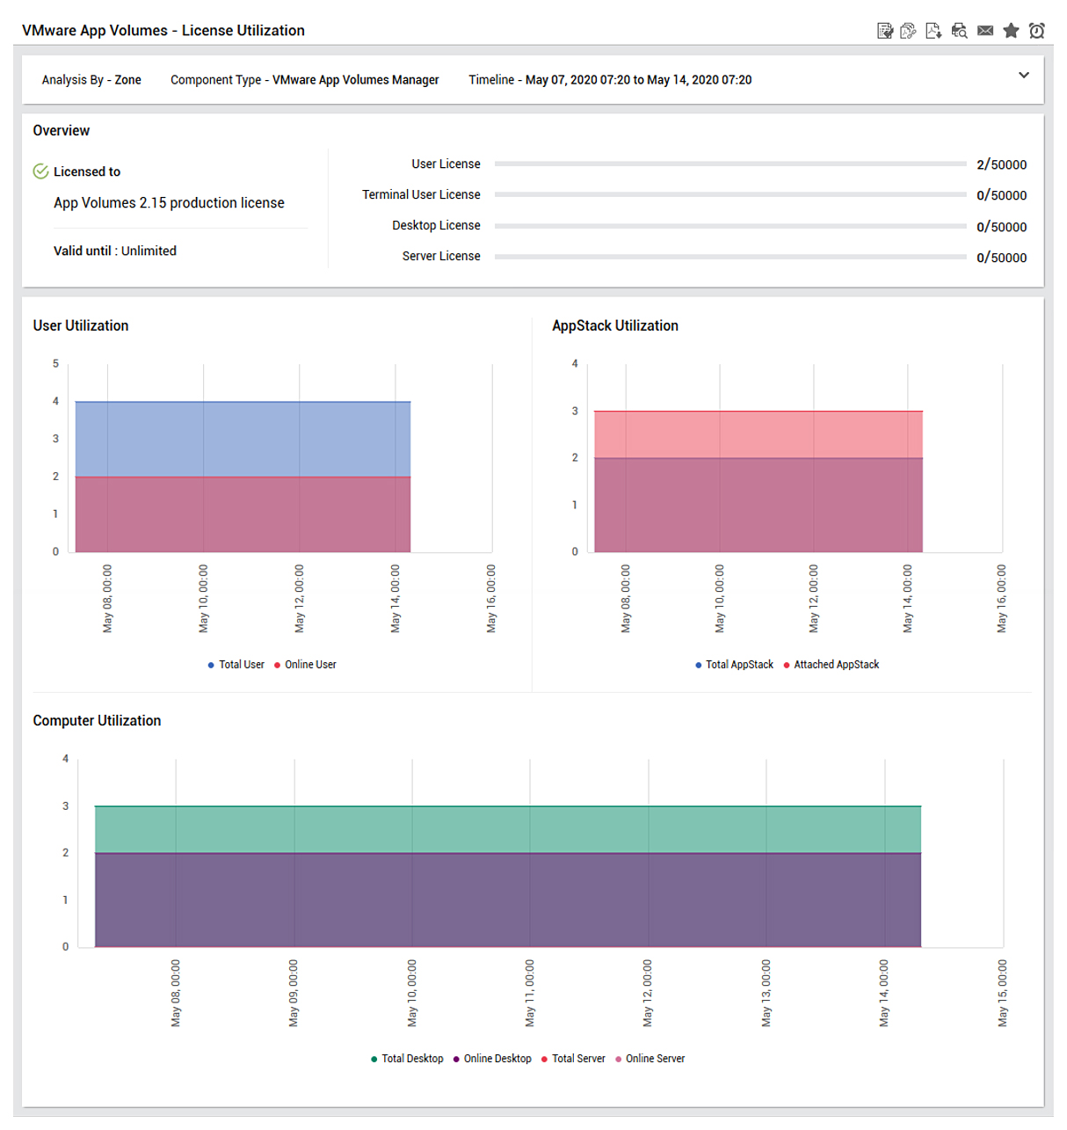Click the Desktop License value 0/50000
This screenshot has width=1067, height=1130.
coord(1002,227)
